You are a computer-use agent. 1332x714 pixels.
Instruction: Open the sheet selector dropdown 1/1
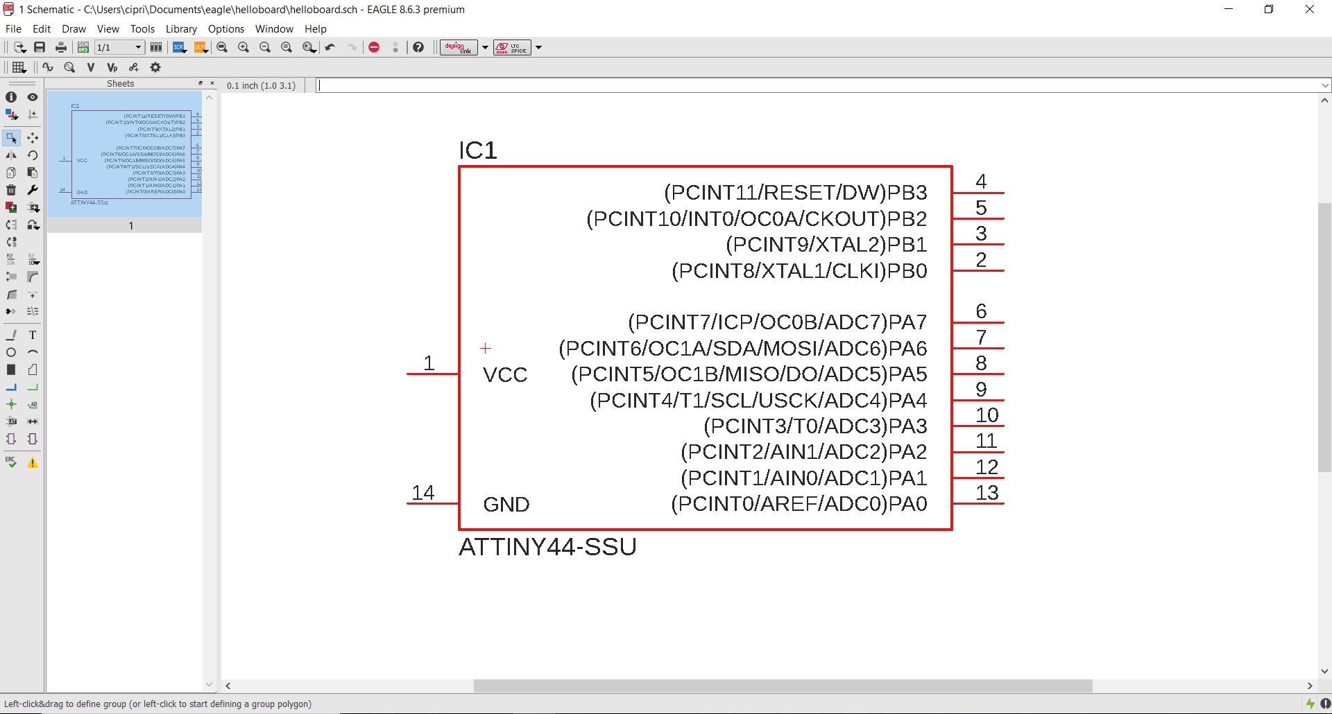click(x=119, y=47)
